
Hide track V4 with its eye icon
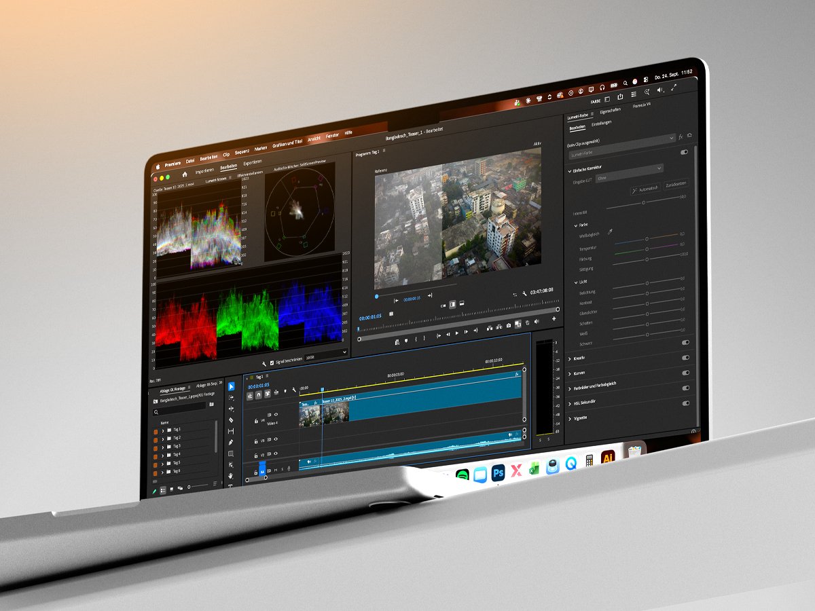(x=276, y=414)
